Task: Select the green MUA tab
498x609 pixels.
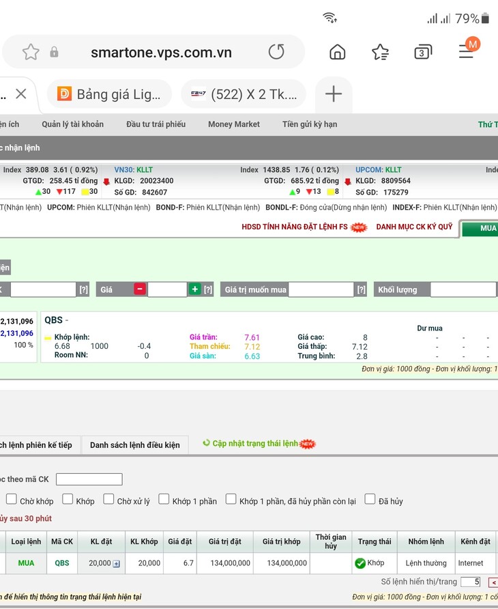Action: click(x=480, y=228)
